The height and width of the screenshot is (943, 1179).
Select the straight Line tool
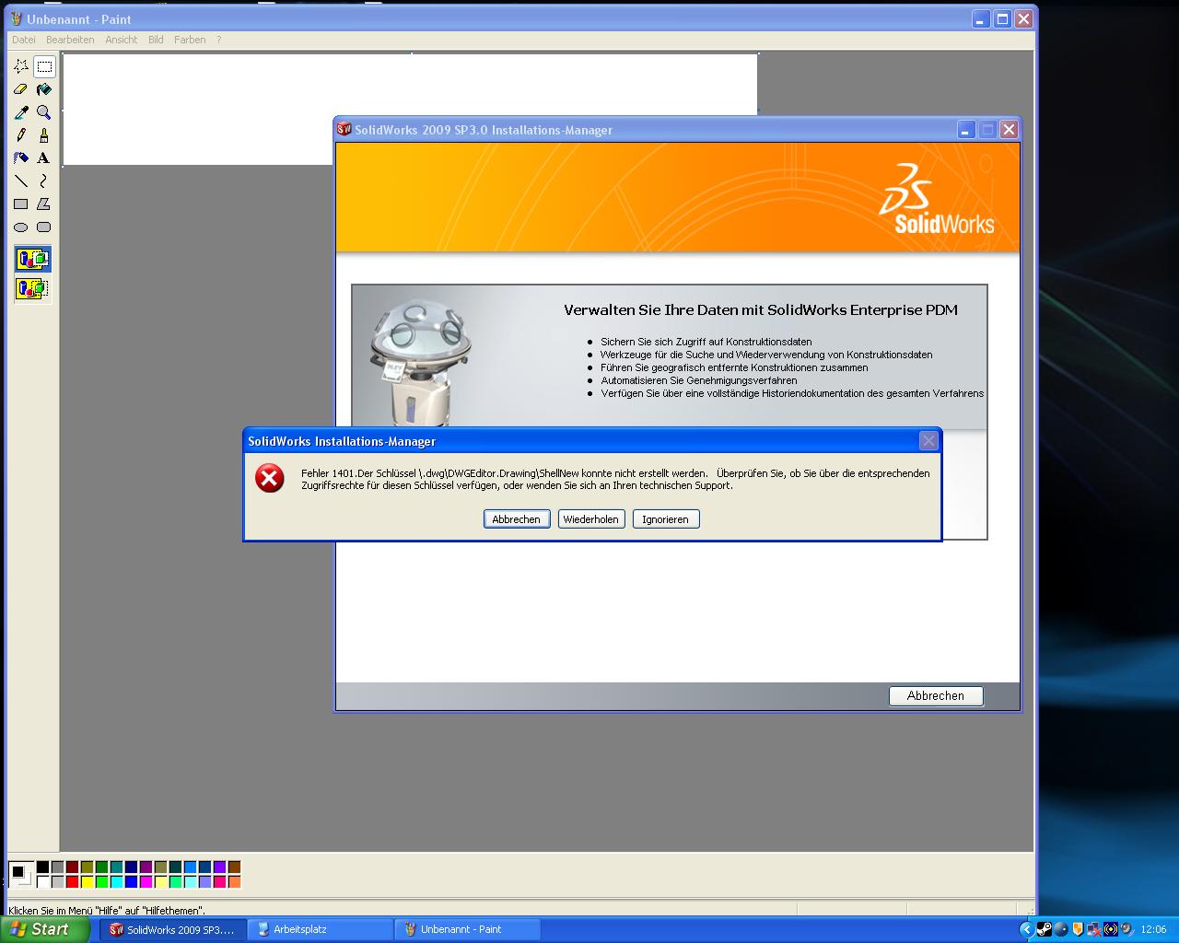tap(21, 181)
